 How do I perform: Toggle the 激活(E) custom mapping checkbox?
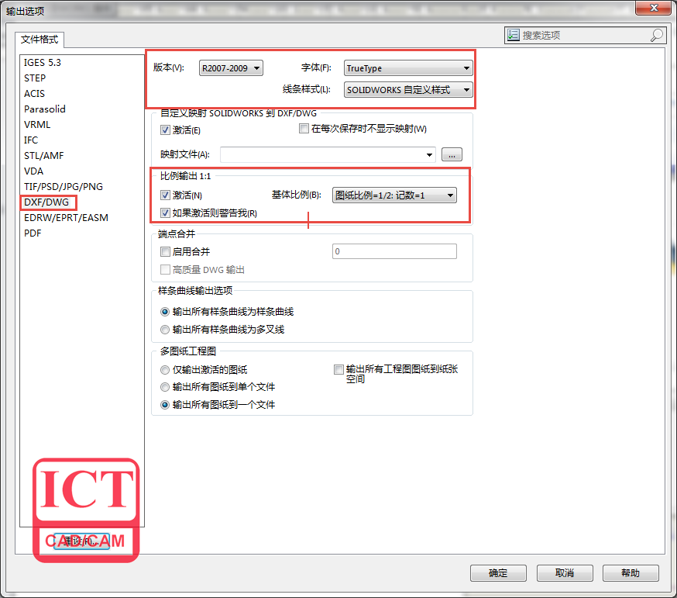[165, 130]
